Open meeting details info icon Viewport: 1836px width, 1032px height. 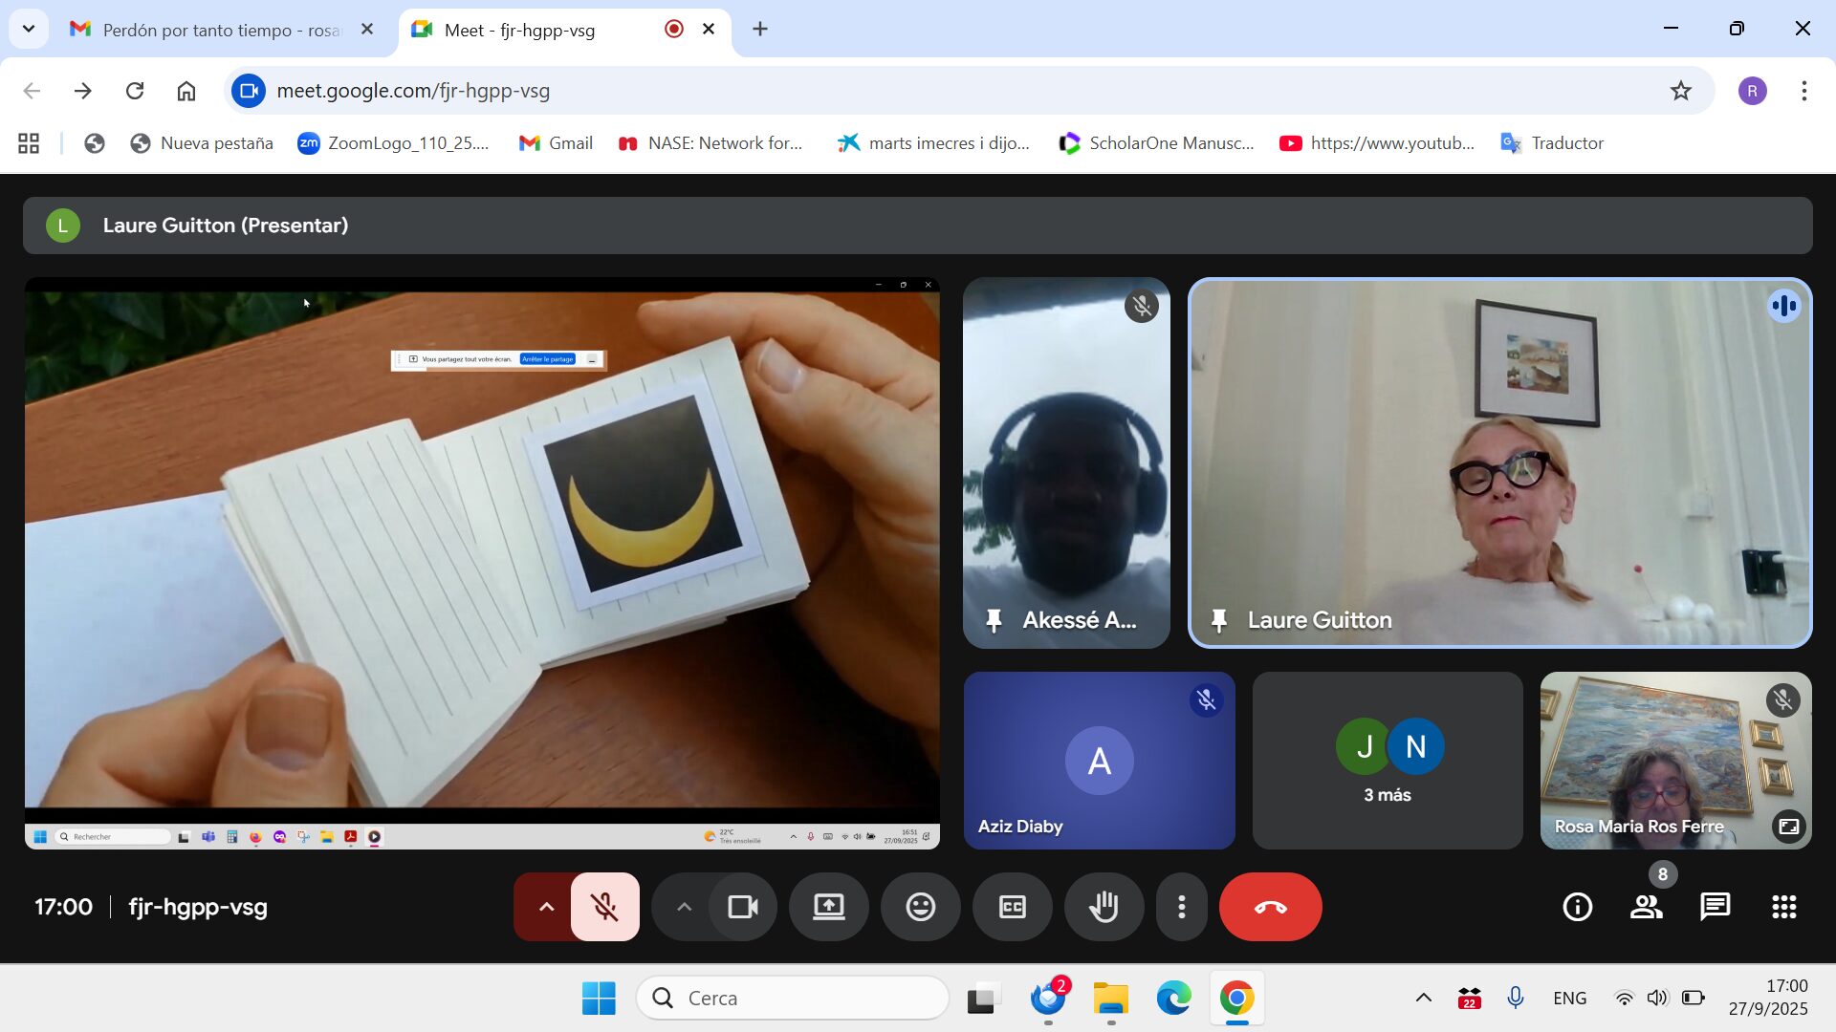click(x=1577, y=907)
